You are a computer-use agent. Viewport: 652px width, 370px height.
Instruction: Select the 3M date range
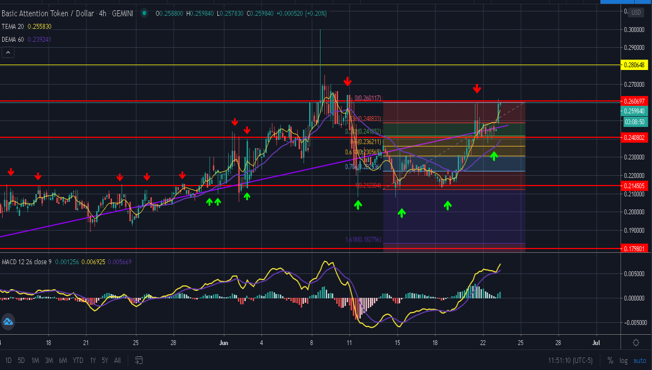click(x=49, y=360)
